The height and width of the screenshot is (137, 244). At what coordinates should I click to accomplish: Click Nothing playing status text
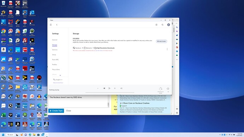(54, 90)
